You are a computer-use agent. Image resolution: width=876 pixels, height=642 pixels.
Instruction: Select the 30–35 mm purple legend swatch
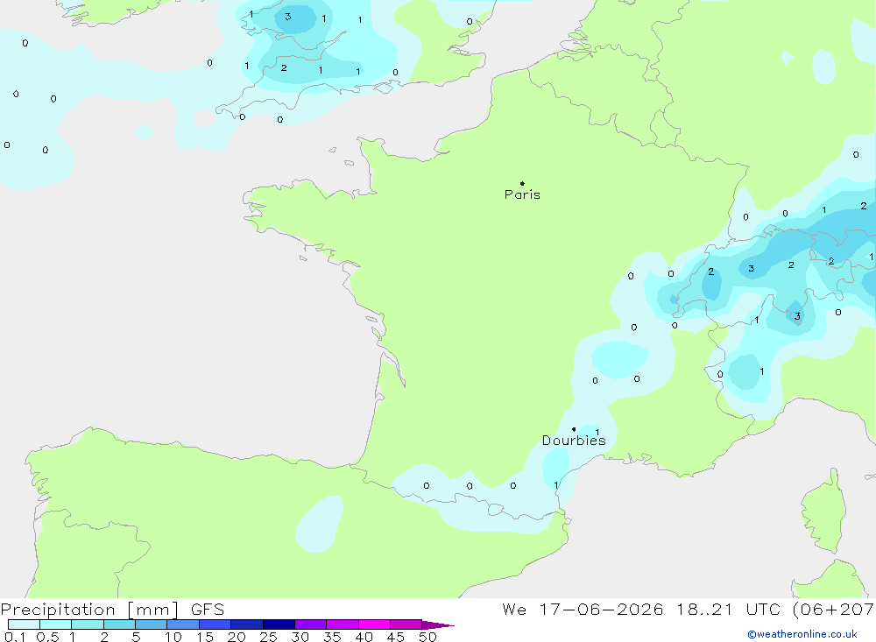click(311, 624)
